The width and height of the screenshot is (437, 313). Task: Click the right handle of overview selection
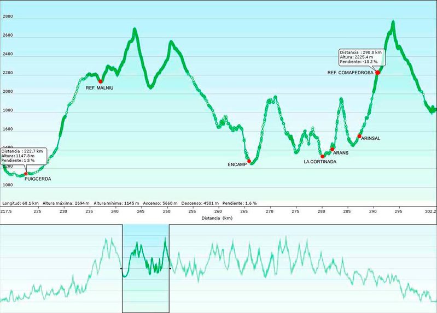coord(170,269)
